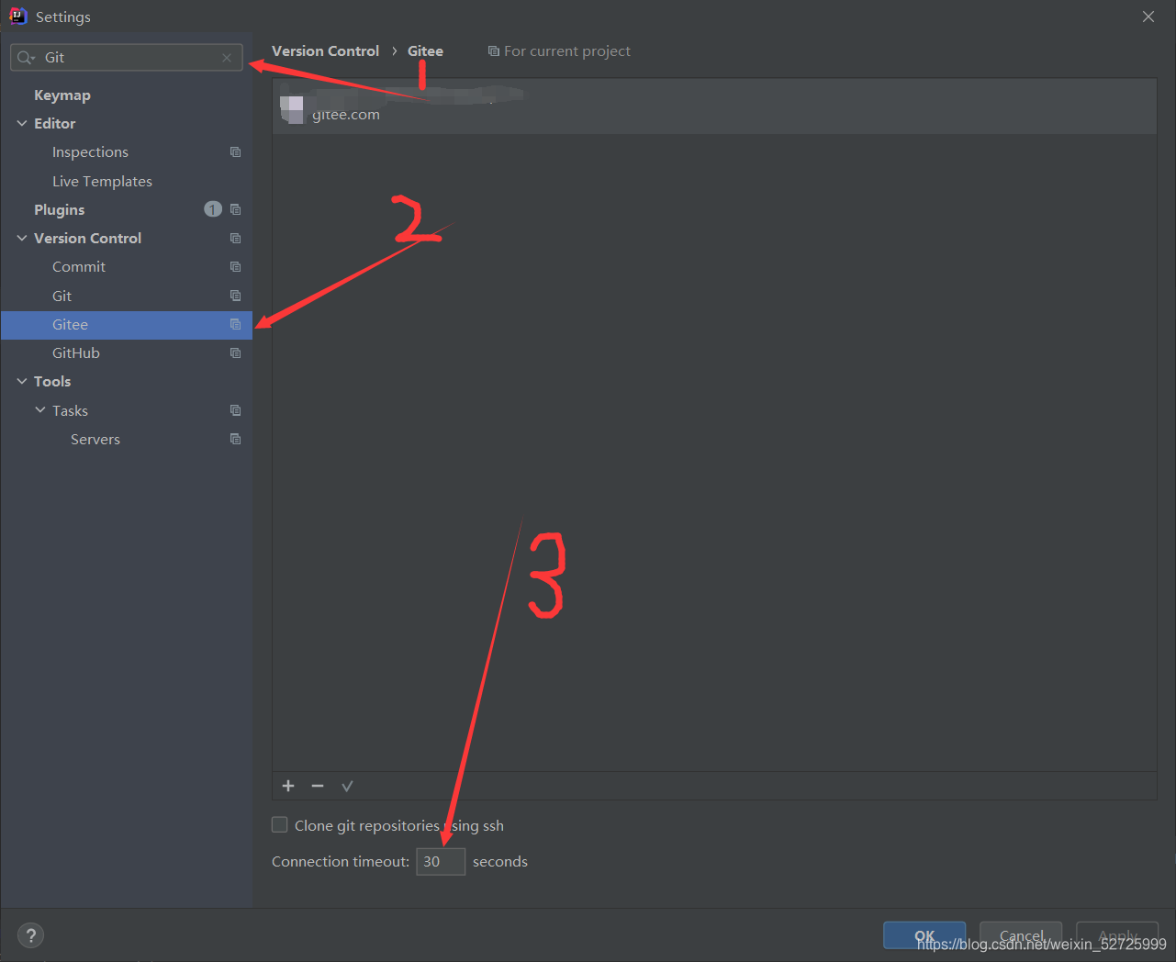Open GitHub settings
Viewport: 1176px width, 962px height.
tap(76, 352)
